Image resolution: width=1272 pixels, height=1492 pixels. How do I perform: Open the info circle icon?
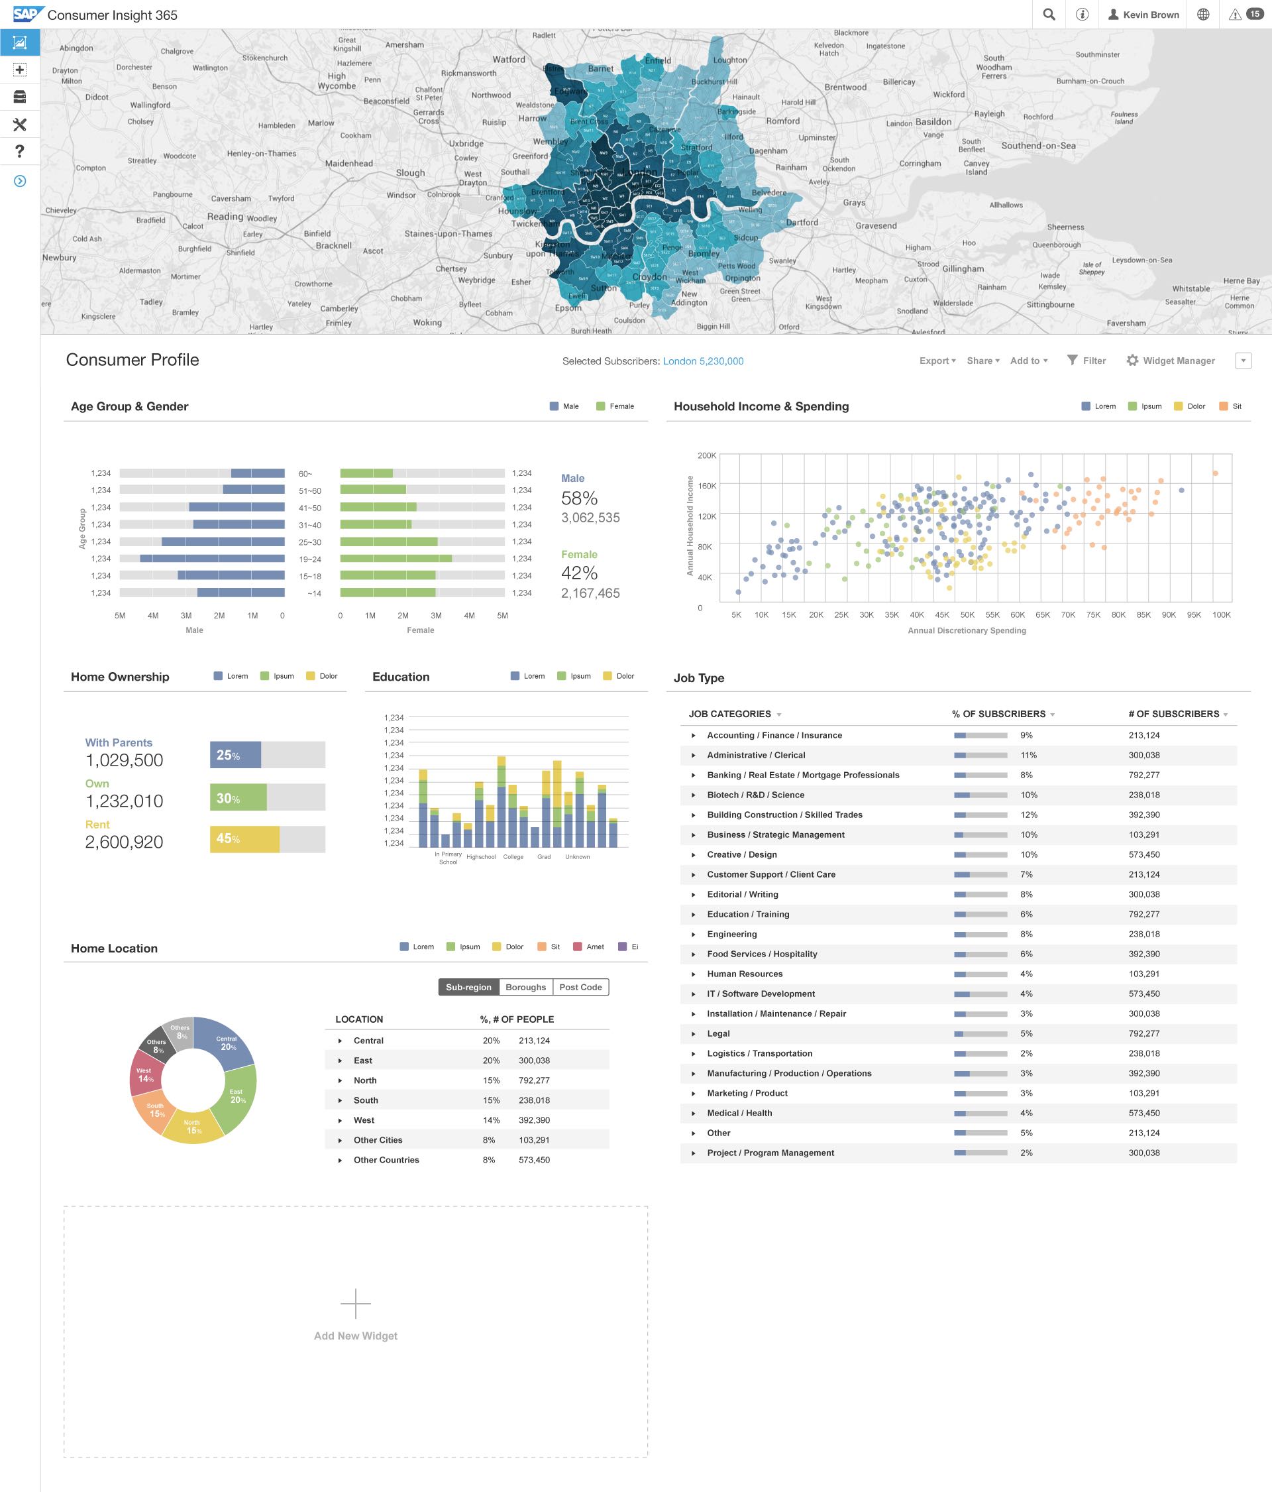tap(1082, 15)
